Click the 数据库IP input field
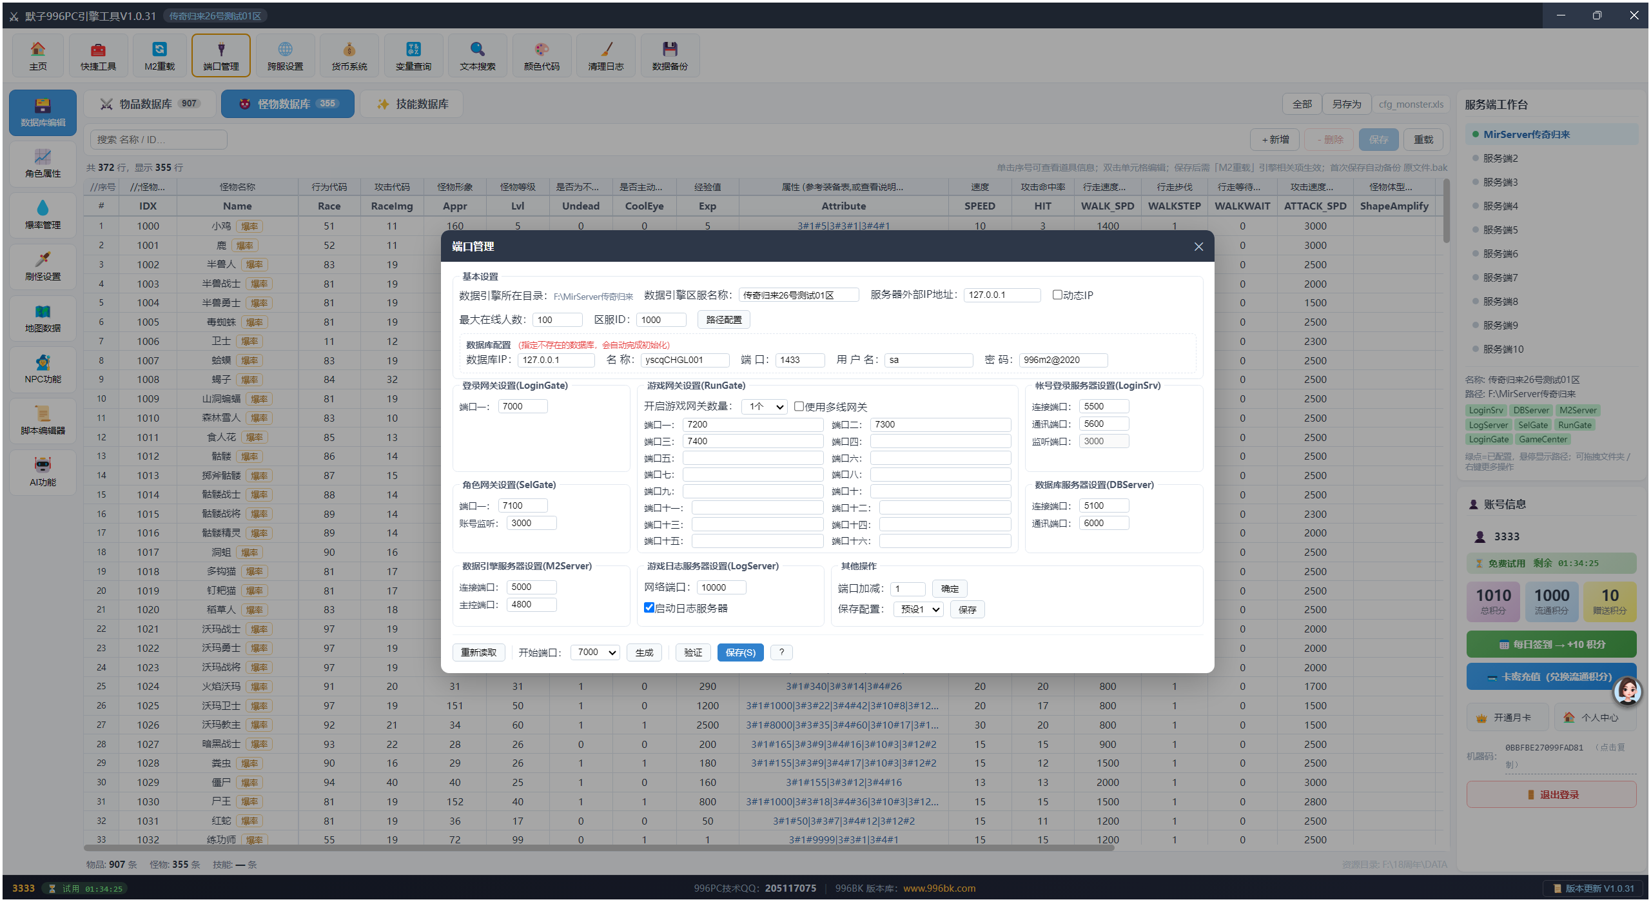 (x=556, y=360)
